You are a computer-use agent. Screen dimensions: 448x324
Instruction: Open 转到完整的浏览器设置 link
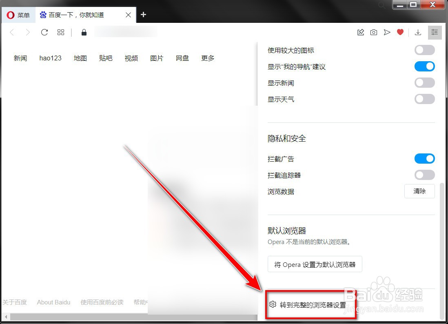coord(313,305)
